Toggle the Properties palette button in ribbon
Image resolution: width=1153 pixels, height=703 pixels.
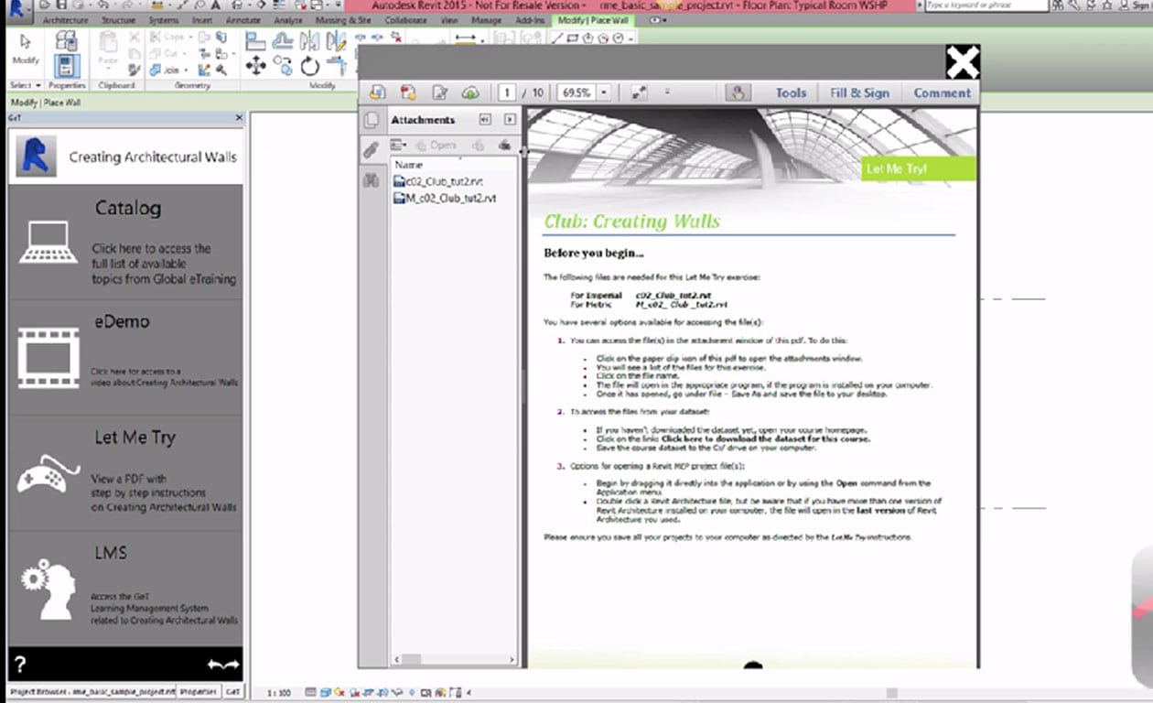tap(67, 67)
